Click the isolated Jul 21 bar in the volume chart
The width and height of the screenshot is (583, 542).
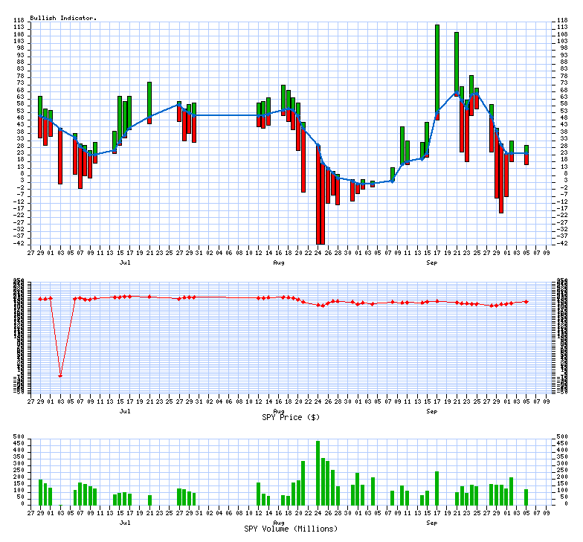[149, 500]
